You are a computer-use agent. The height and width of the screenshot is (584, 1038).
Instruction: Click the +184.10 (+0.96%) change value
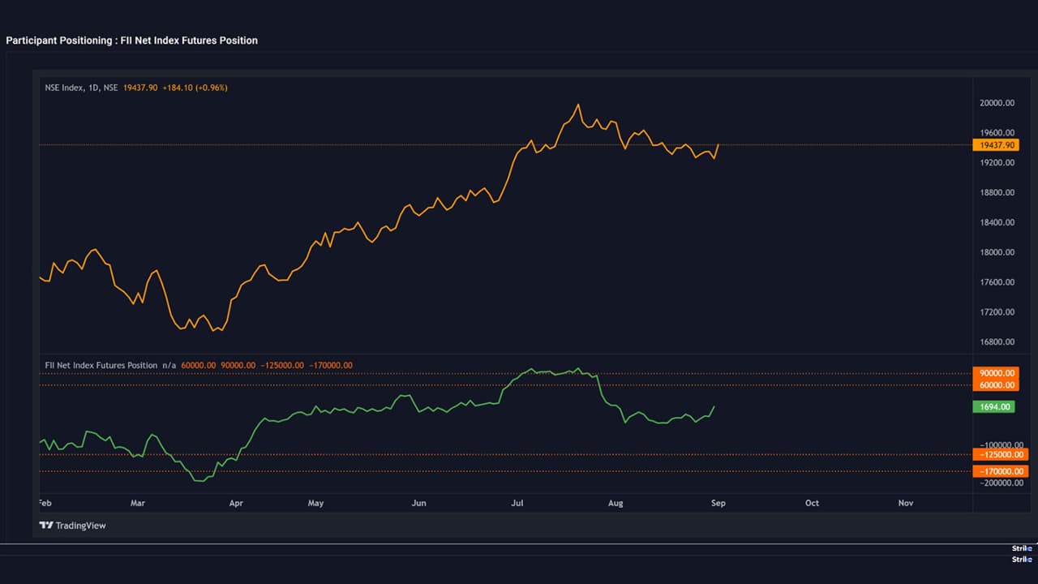click(195, 88)
